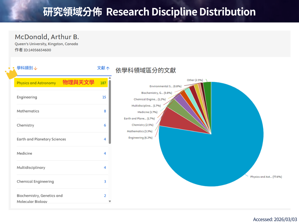This screenshot has height=224, width=299.
Task: Click the gold crown icon
Action: [x=11, y=73]
